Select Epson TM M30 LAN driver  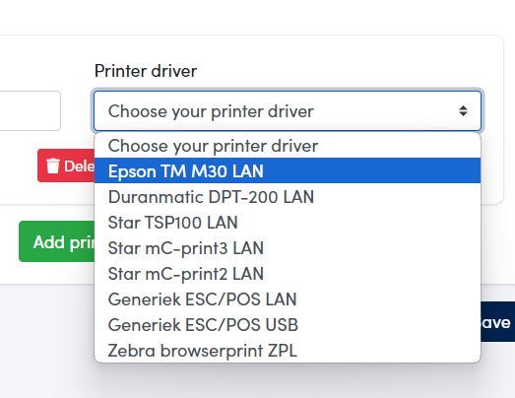[x=288, y=170]
